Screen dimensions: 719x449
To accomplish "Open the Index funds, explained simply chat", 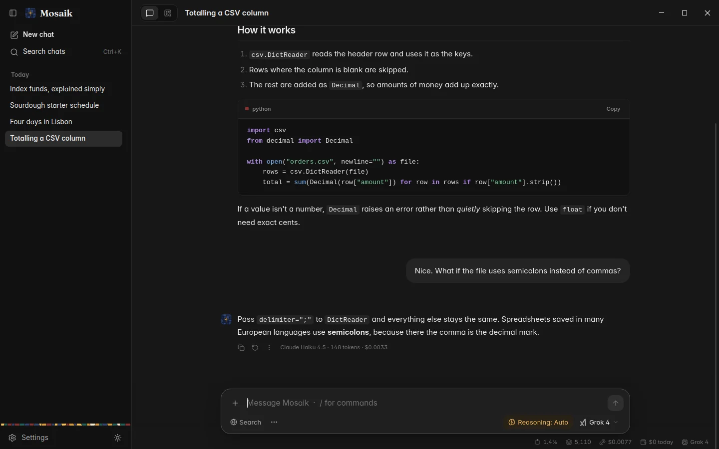I will click(63, 89).
